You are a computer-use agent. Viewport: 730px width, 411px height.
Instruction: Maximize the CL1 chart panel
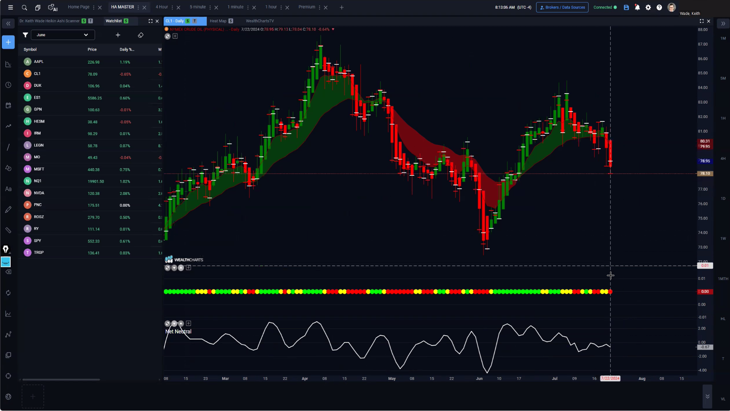pos(701,21)
